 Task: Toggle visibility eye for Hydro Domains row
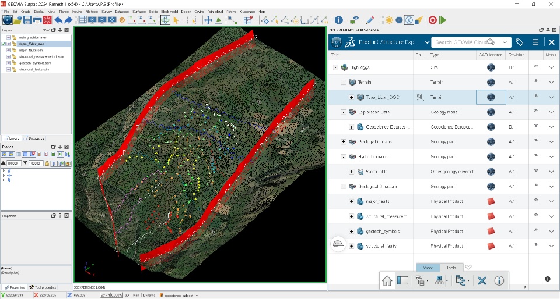pos(535,155)
